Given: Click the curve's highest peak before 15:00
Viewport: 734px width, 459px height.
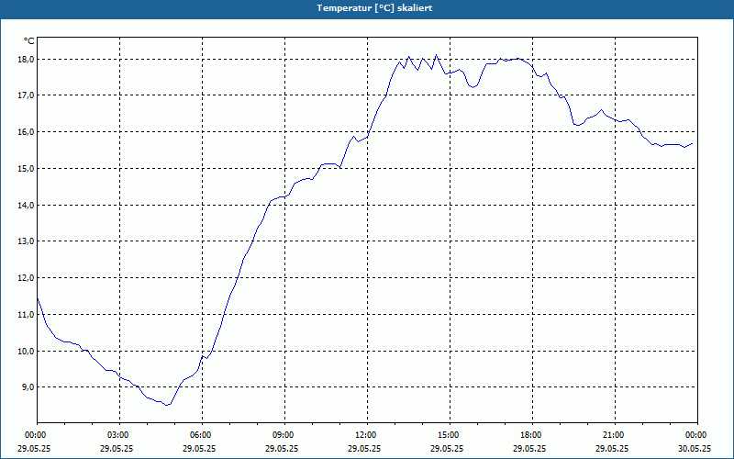Looking at the screenshot, I should (x=437, y=55).
